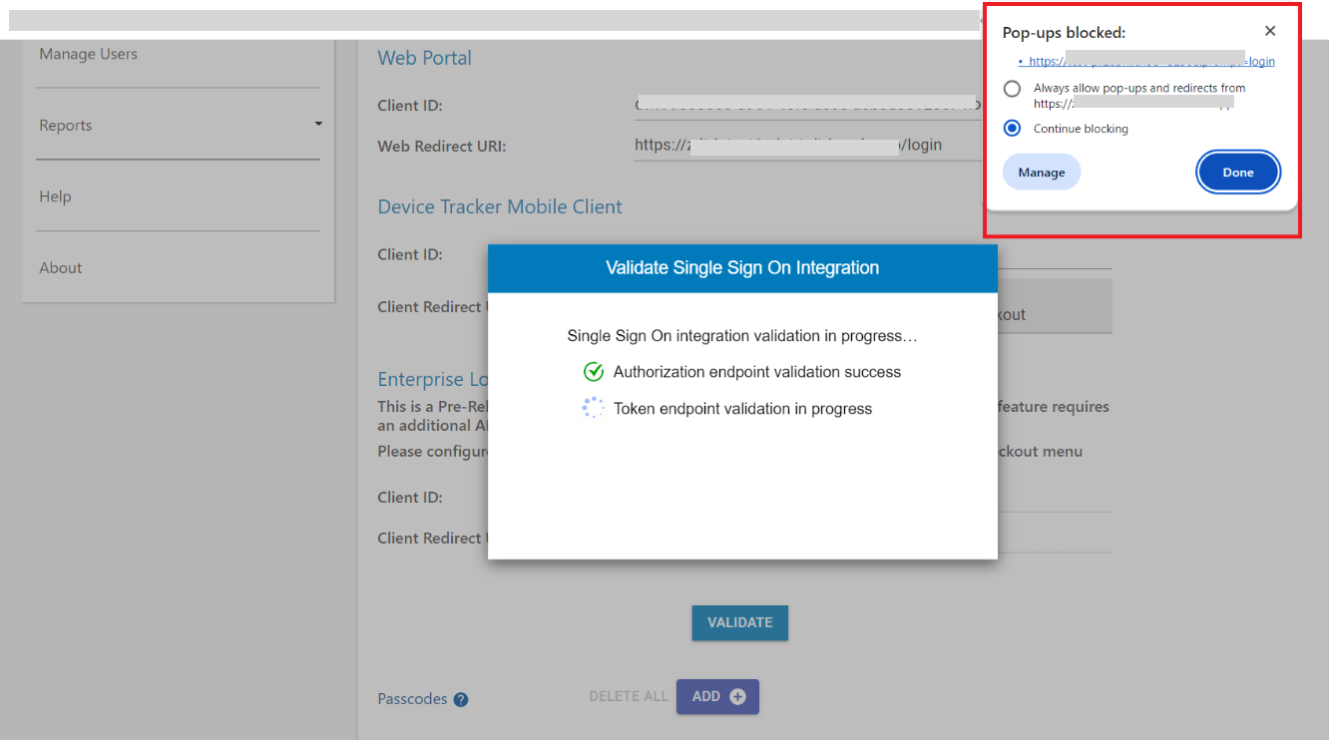The image size is (1329, 740).
Task: Open the Help sidebar item
Action: pos(55,196)
